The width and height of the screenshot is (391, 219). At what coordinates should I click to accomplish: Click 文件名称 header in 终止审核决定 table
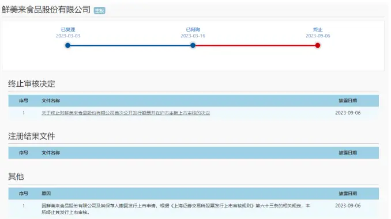point(51,101)
